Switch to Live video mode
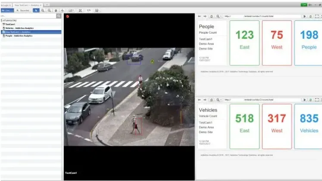The width and height of the screenshot is (322, 181). pyautogui.click(x=8, y=10)
